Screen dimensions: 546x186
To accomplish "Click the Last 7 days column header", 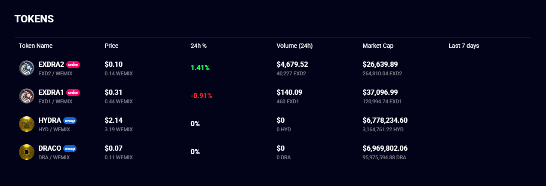I will (x=463, y=46).
